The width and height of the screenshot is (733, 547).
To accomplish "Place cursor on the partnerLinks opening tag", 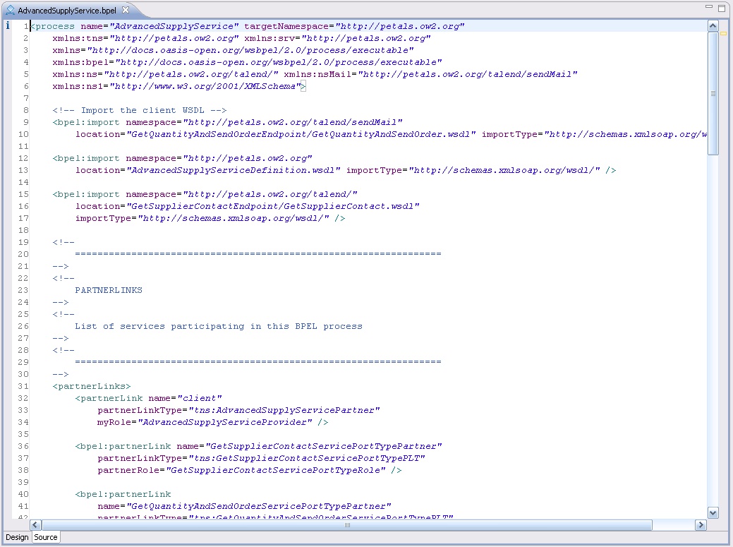I will [92, 386].
